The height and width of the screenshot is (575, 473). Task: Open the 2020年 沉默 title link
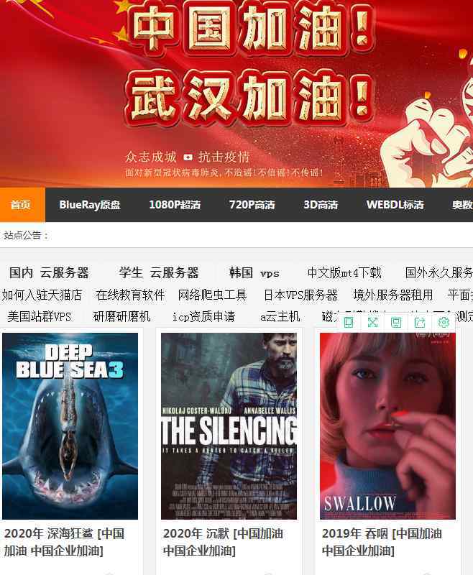click(x=223, y=542)
